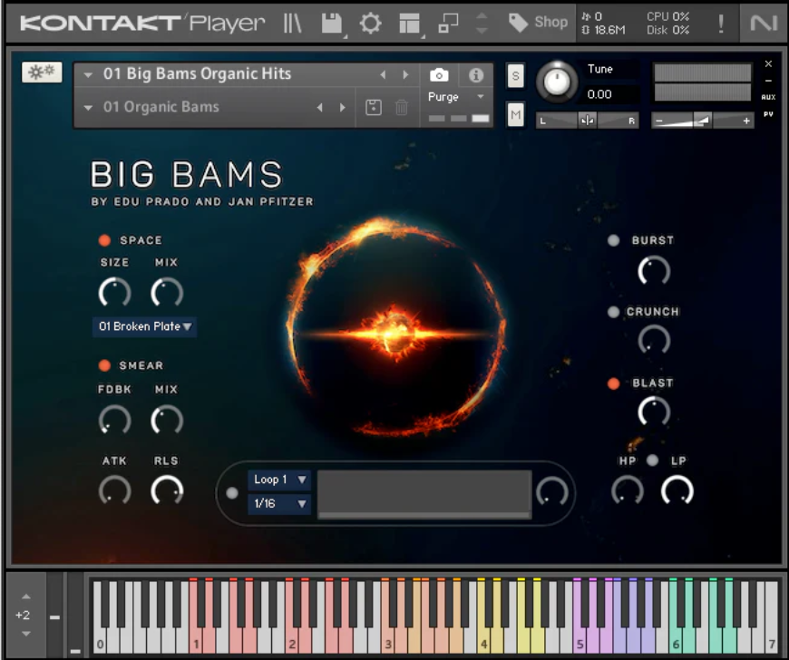This screenshot has height=660, width=789.
Task: Click the multi rack up/down arrows
Action: click(x=482, y=24)
